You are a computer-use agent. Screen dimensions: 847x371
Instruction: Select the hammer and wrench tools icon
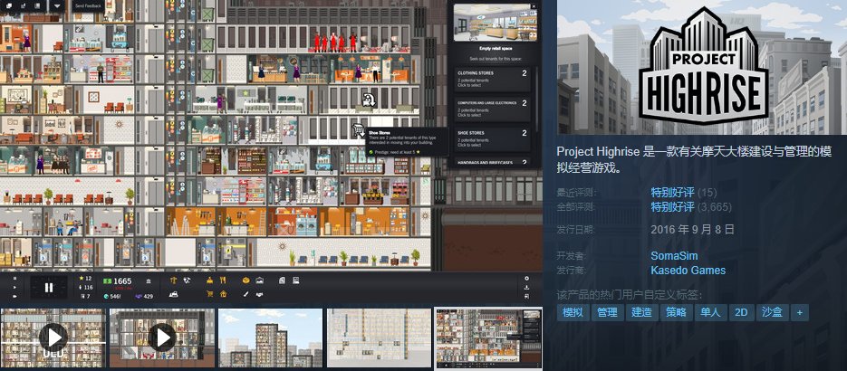[x=187, y=281]
